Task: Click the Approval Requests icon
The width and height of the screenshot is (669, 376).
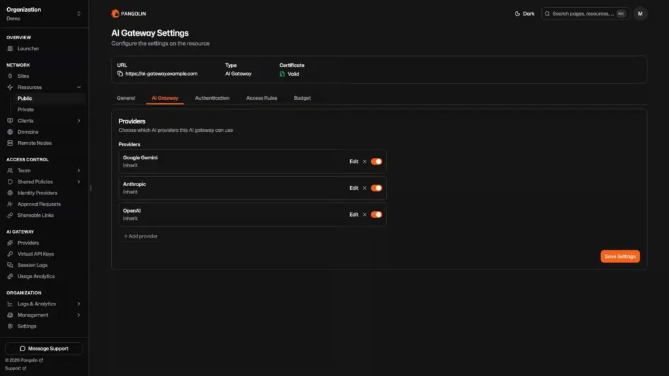Action: [x=10, y=204]
